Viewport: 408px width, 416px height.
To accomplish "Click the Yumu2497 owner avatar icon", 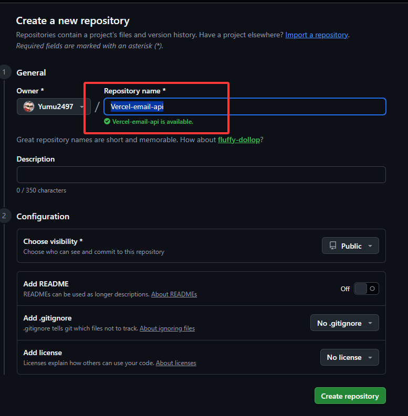I will pyautogui.click(x=29, y=106).
